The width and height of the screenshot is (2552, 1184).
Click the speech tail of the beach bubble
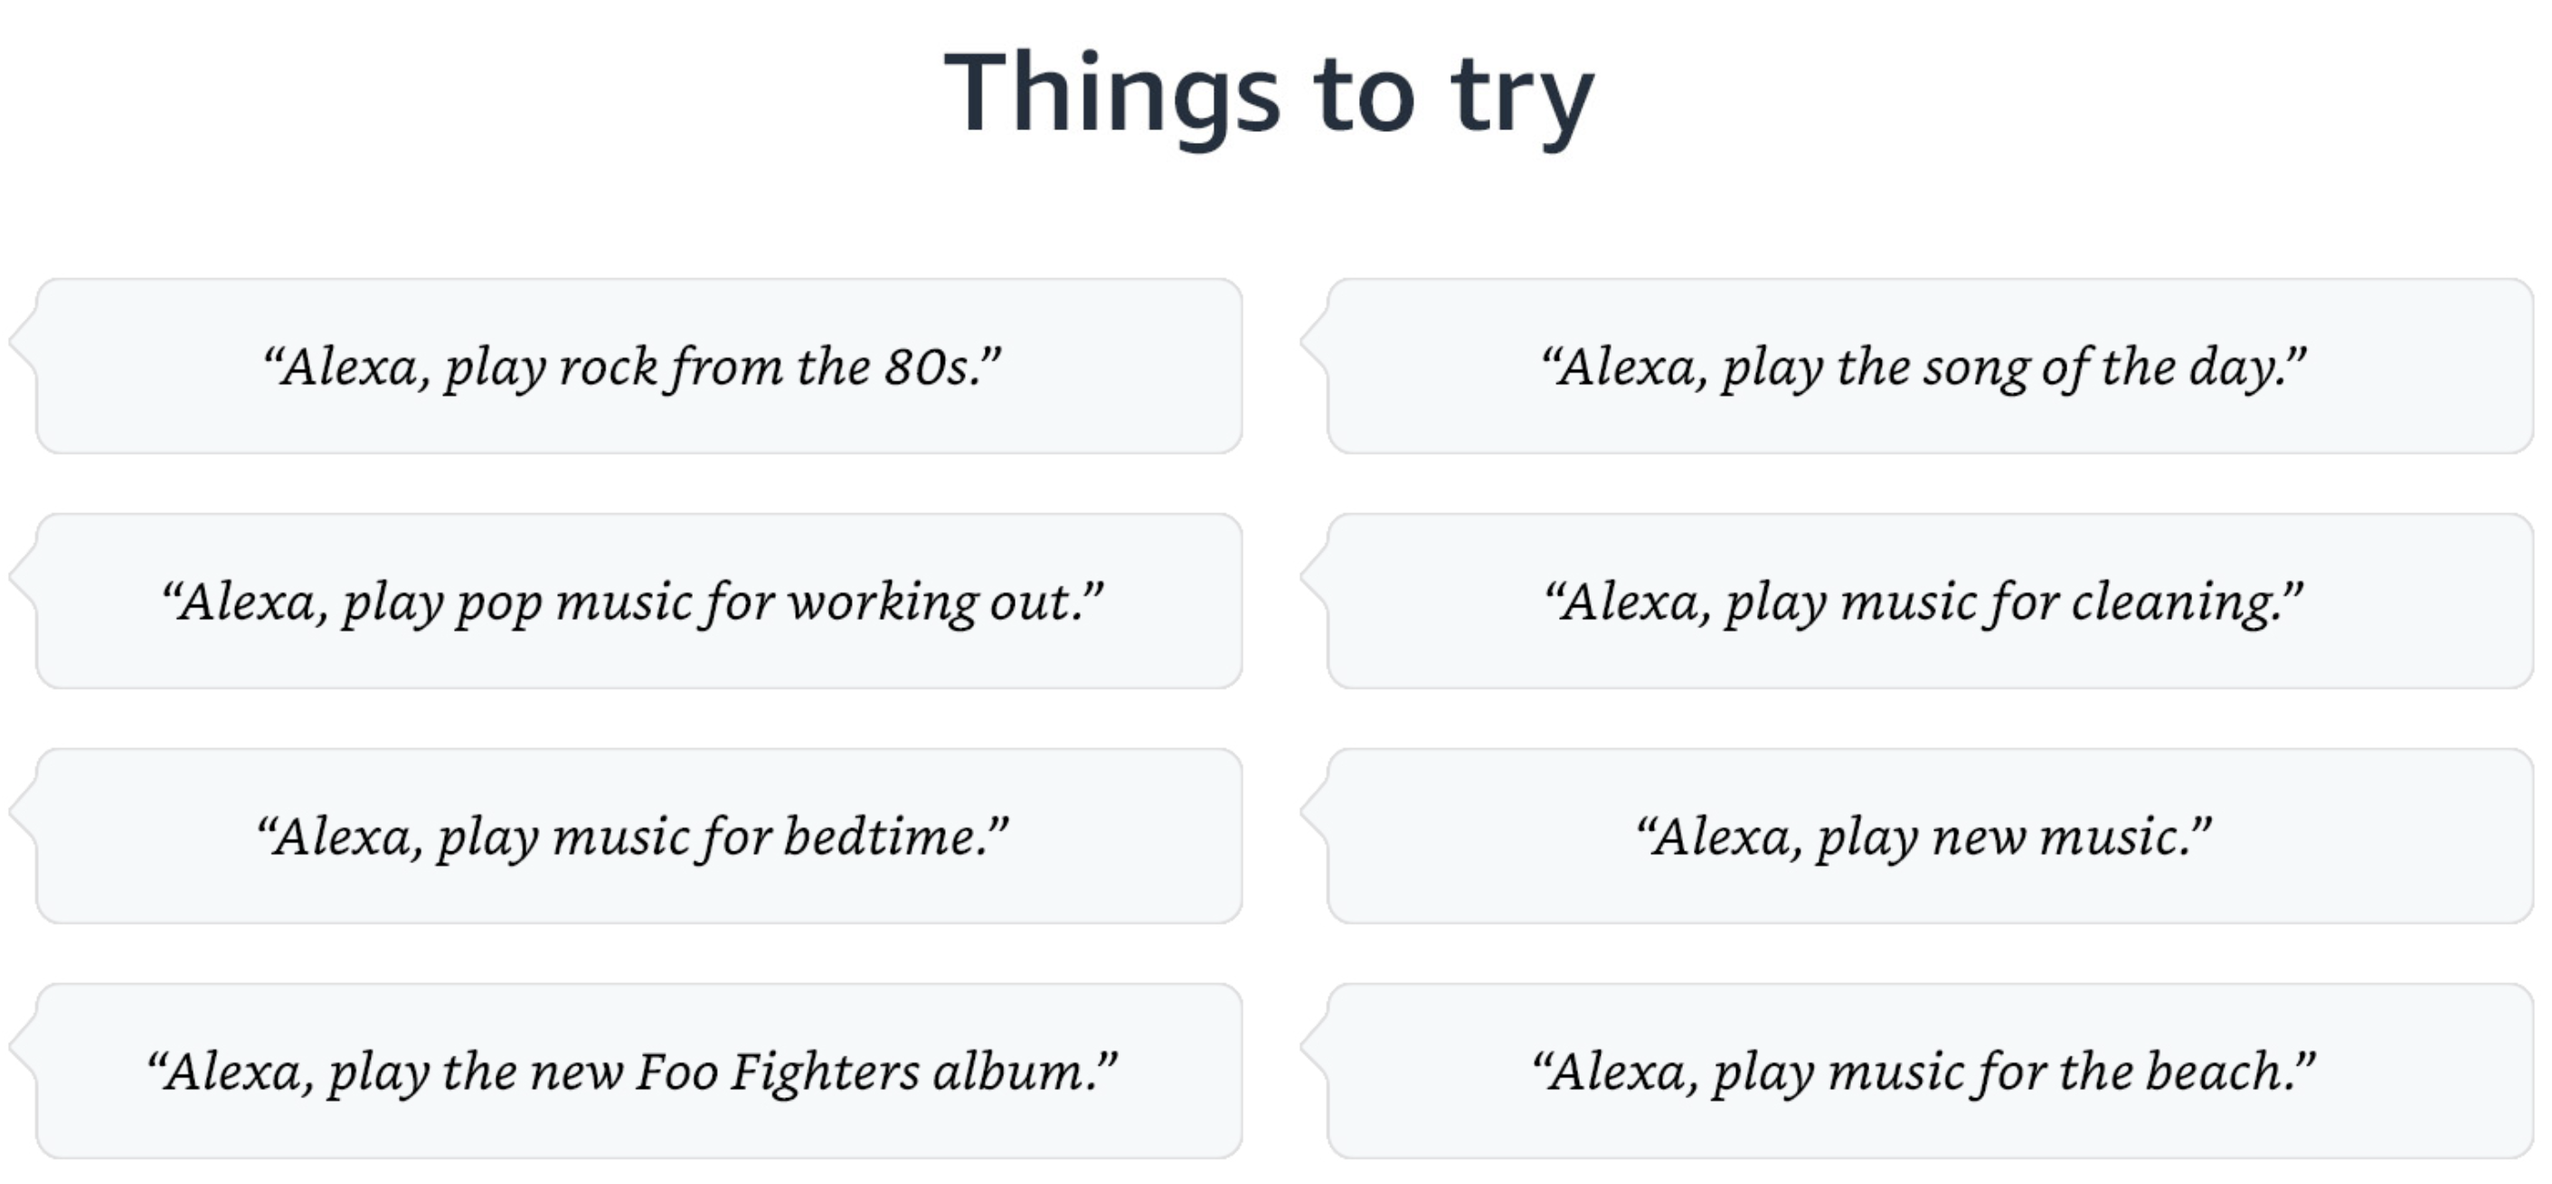(x=1315, y=1046)
